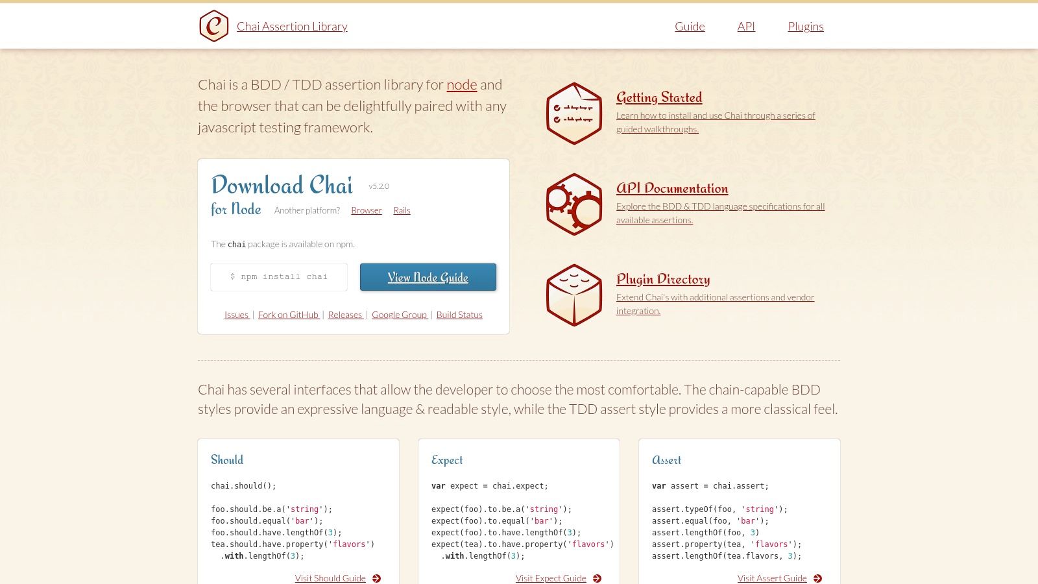Click 'The chai package is available on npm' text
This screenshot has height=584, width=1038.
click(283, 244)
